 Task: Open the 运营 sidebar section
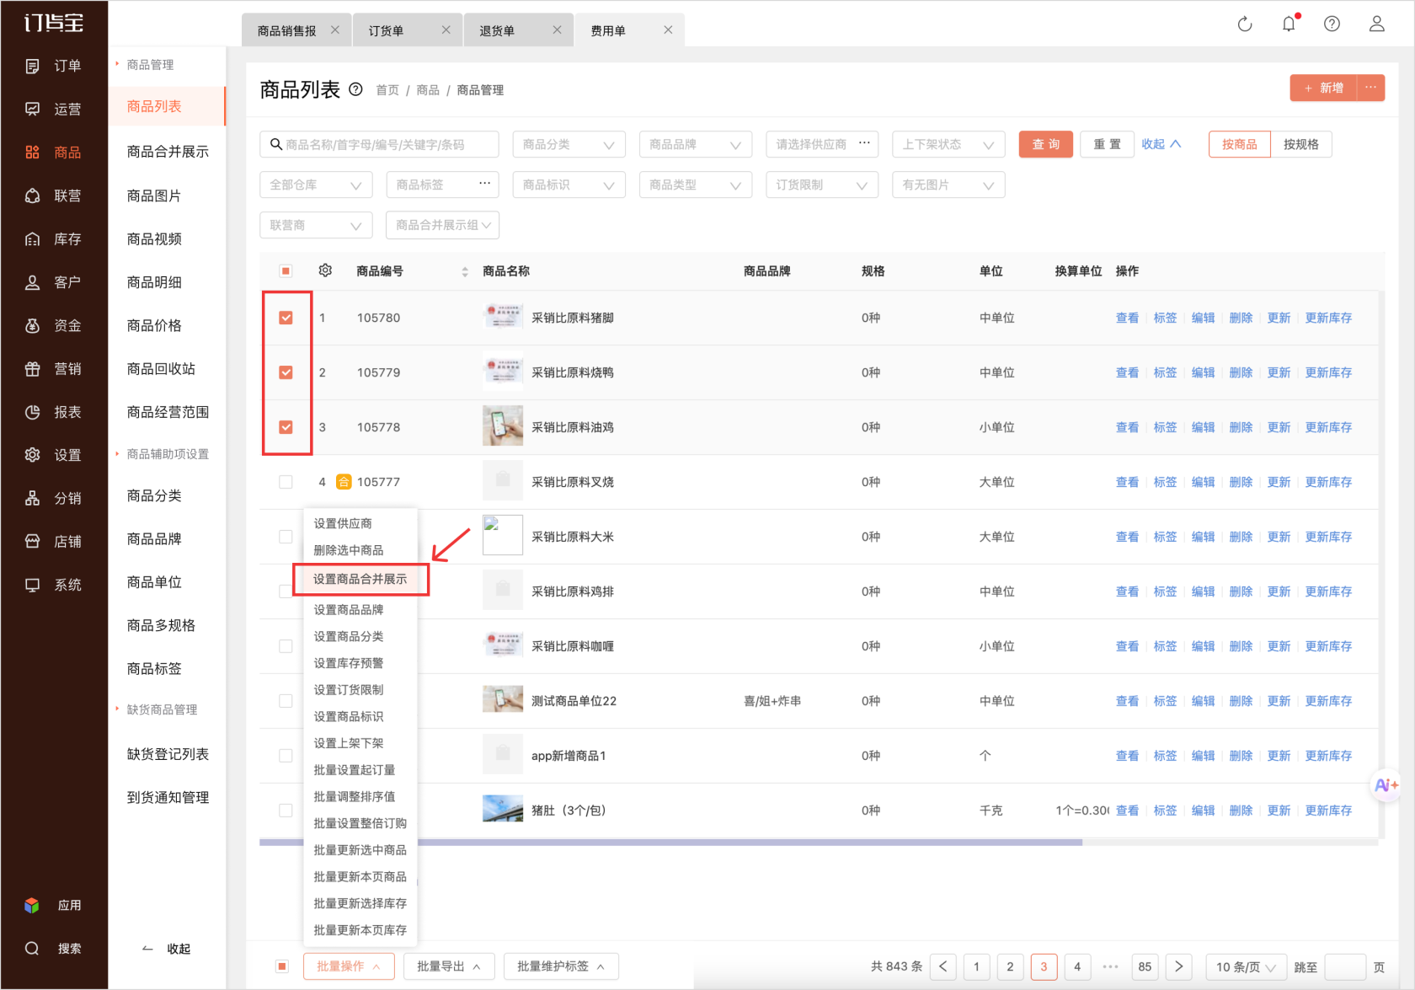[x=54, y=109]
